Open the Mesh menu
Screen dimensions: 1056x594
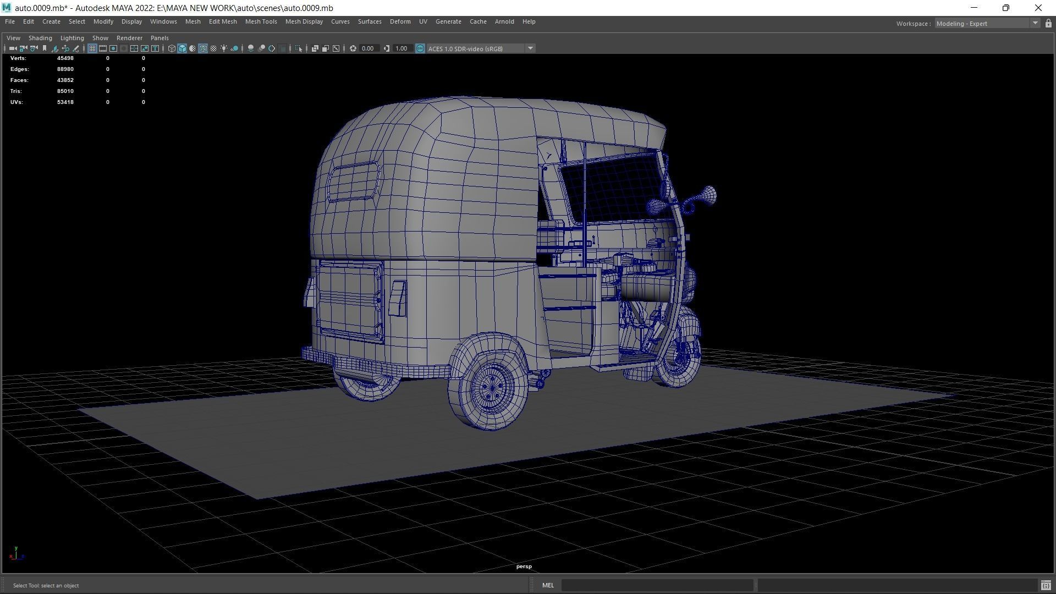[x=193, y=21]
